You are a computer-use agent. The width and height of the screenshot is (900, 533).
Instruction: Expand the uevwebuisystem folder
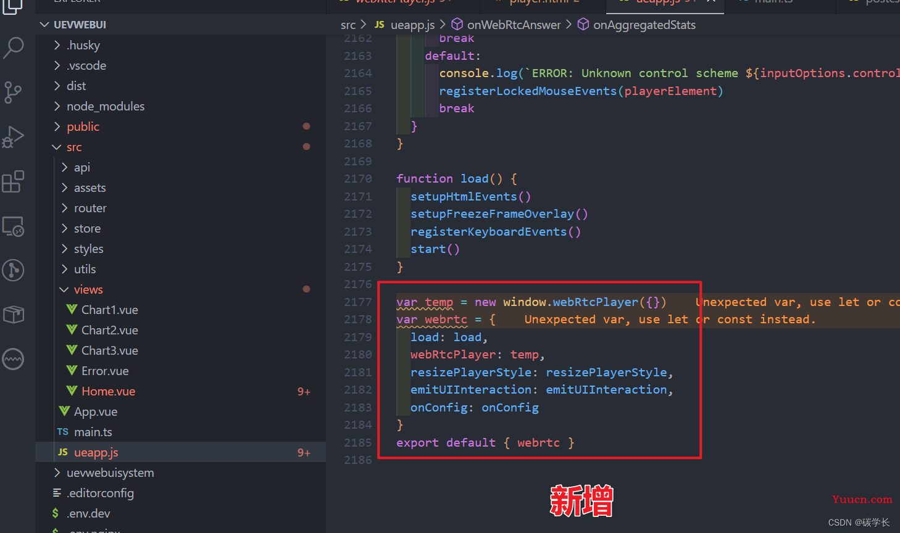click(x=57, y=473)
